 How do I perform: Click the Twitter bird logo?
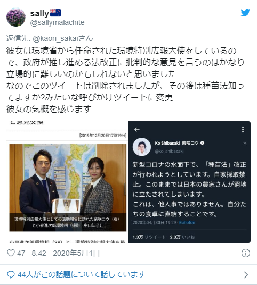(245, 13)
